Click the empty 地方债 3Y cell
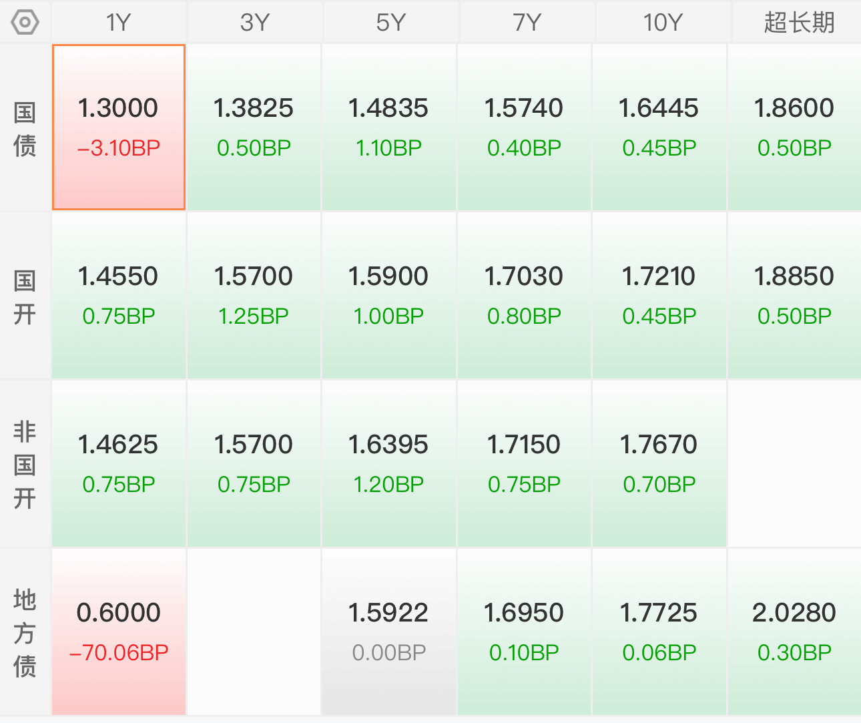The image size is (861, 723). click(254, 632)
